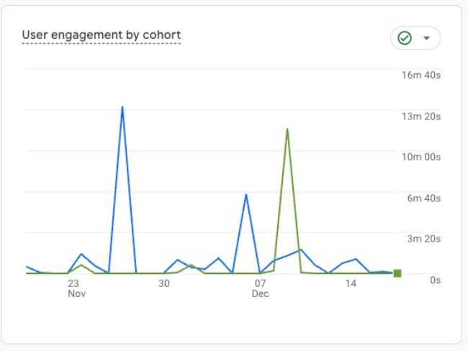Click the small green bump after 30

191,265
